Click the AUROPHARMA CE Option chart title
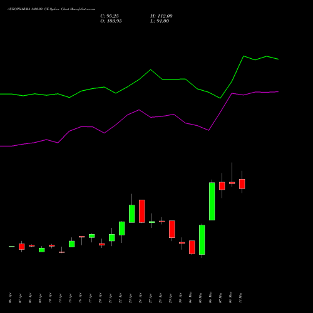This screenshot has width=313, height=313. click(51, 9)
